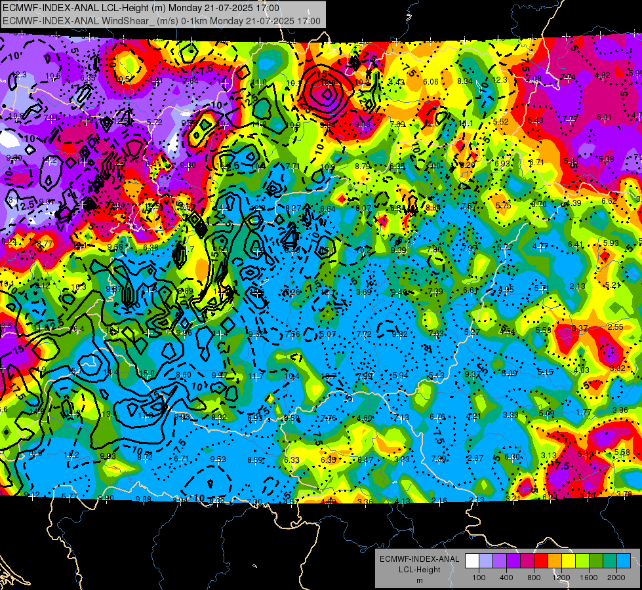642x590 pixels.
Task: Click the wind shear value 2.87
Action: 475,458
